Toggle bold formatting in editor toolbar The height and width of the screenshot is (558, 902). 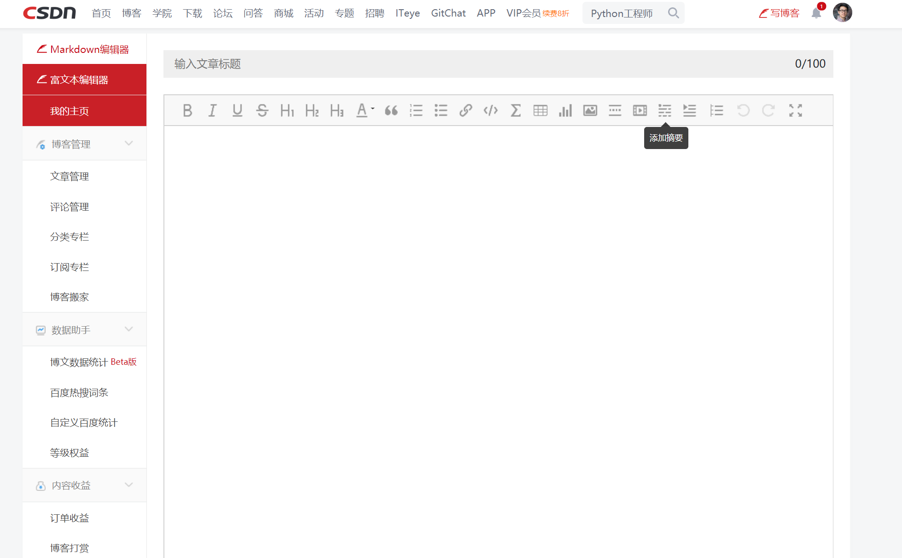[x=187, y=110]
